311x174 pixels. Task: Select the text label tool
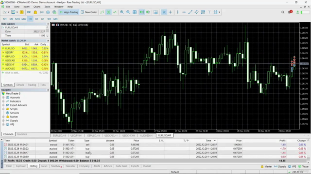tap(209, 12)
